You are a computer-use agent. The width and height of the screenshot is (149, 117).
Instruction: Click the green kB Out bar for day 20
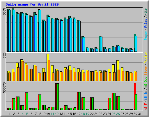[x=93, y=104]
